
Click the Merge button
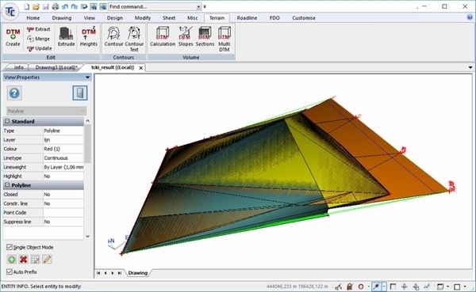tap(38, 39)
